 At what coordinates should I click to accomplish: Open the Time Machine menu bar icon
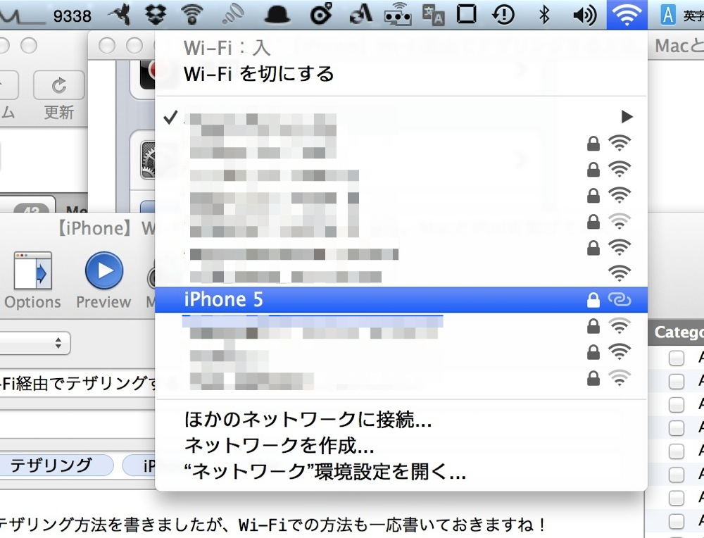tap(503, 15)
